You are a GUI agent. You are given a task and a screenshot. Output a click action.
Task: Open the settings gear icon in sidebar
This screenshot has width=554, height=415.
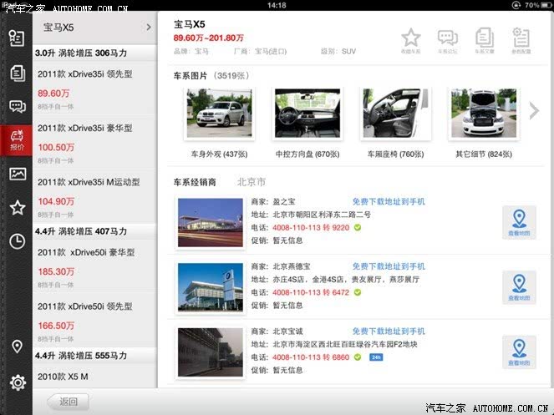coord(18,382)
